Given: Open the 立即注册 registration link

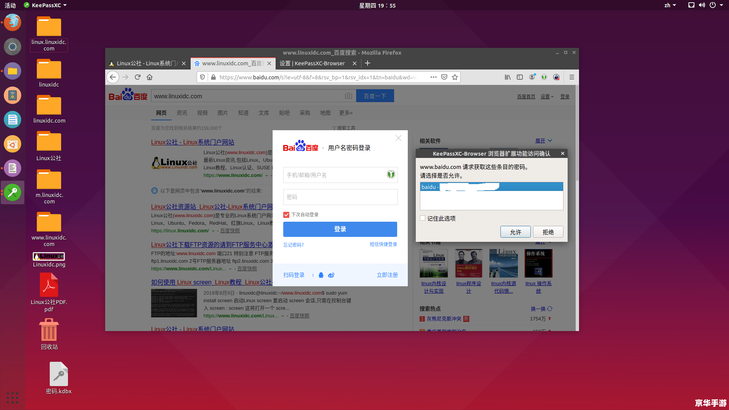Looking at the screenshot, I should 387,275.
